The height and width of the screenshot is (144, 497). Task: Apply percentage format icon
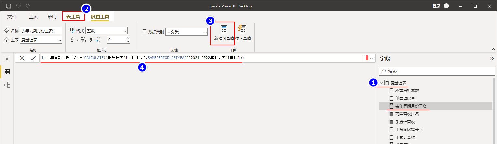83,40
